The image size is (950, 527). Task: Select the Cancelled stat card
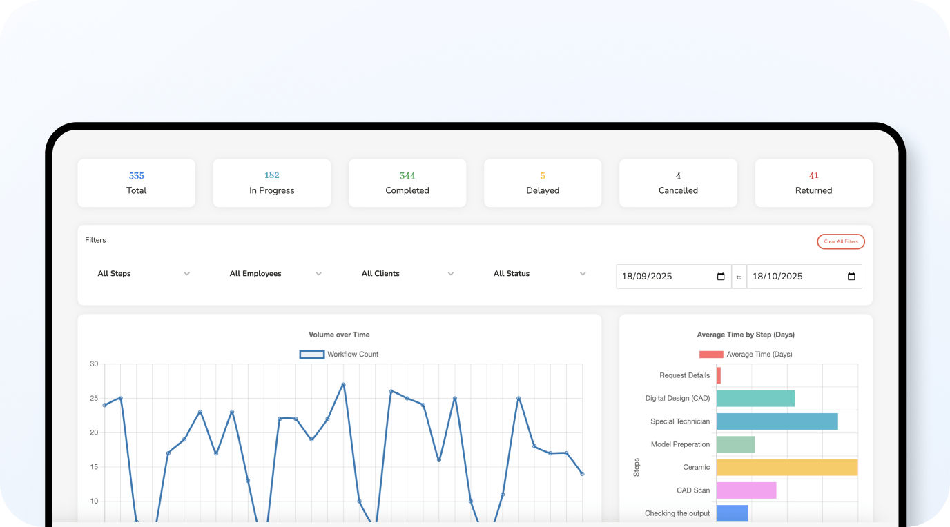click(x=678, y=183)
